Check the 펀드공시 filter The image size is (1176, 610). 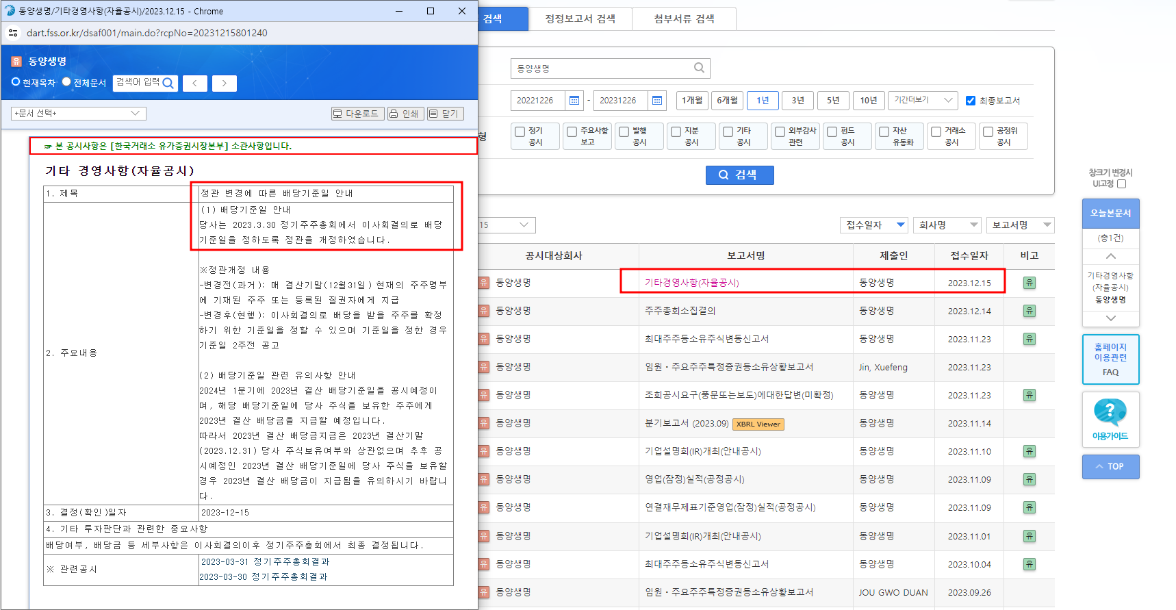coord(832,131)
